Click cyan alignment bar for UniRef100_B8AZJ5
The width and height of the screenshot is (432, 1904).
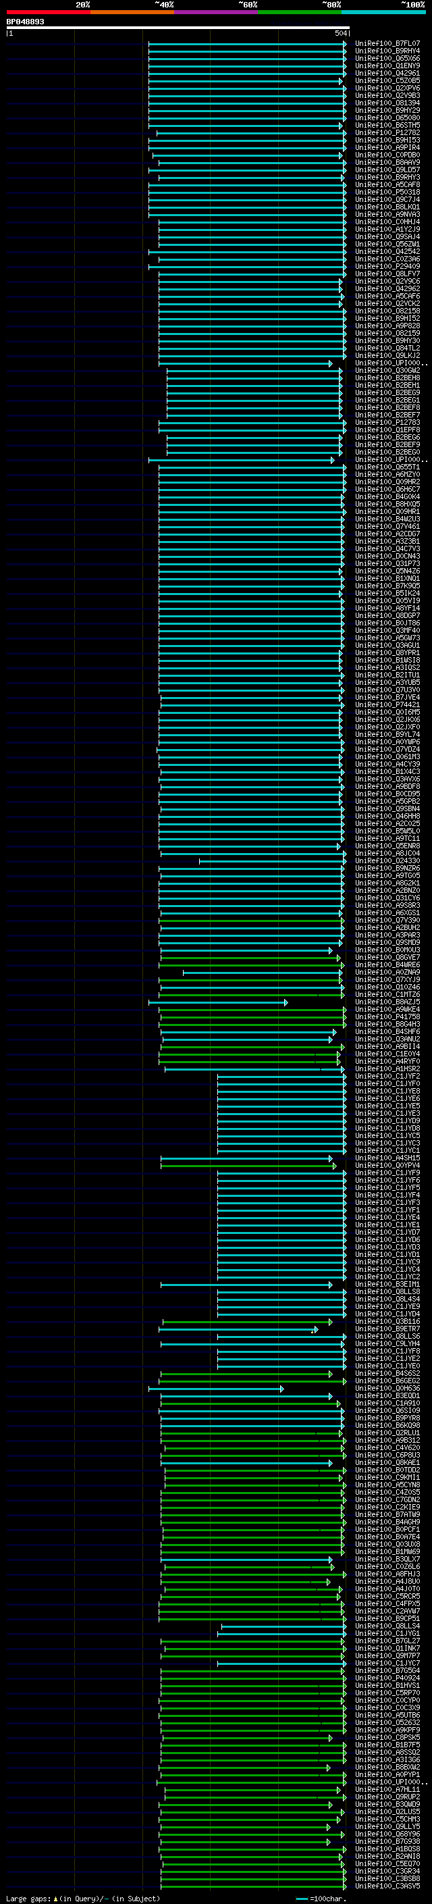point(218,1003)
